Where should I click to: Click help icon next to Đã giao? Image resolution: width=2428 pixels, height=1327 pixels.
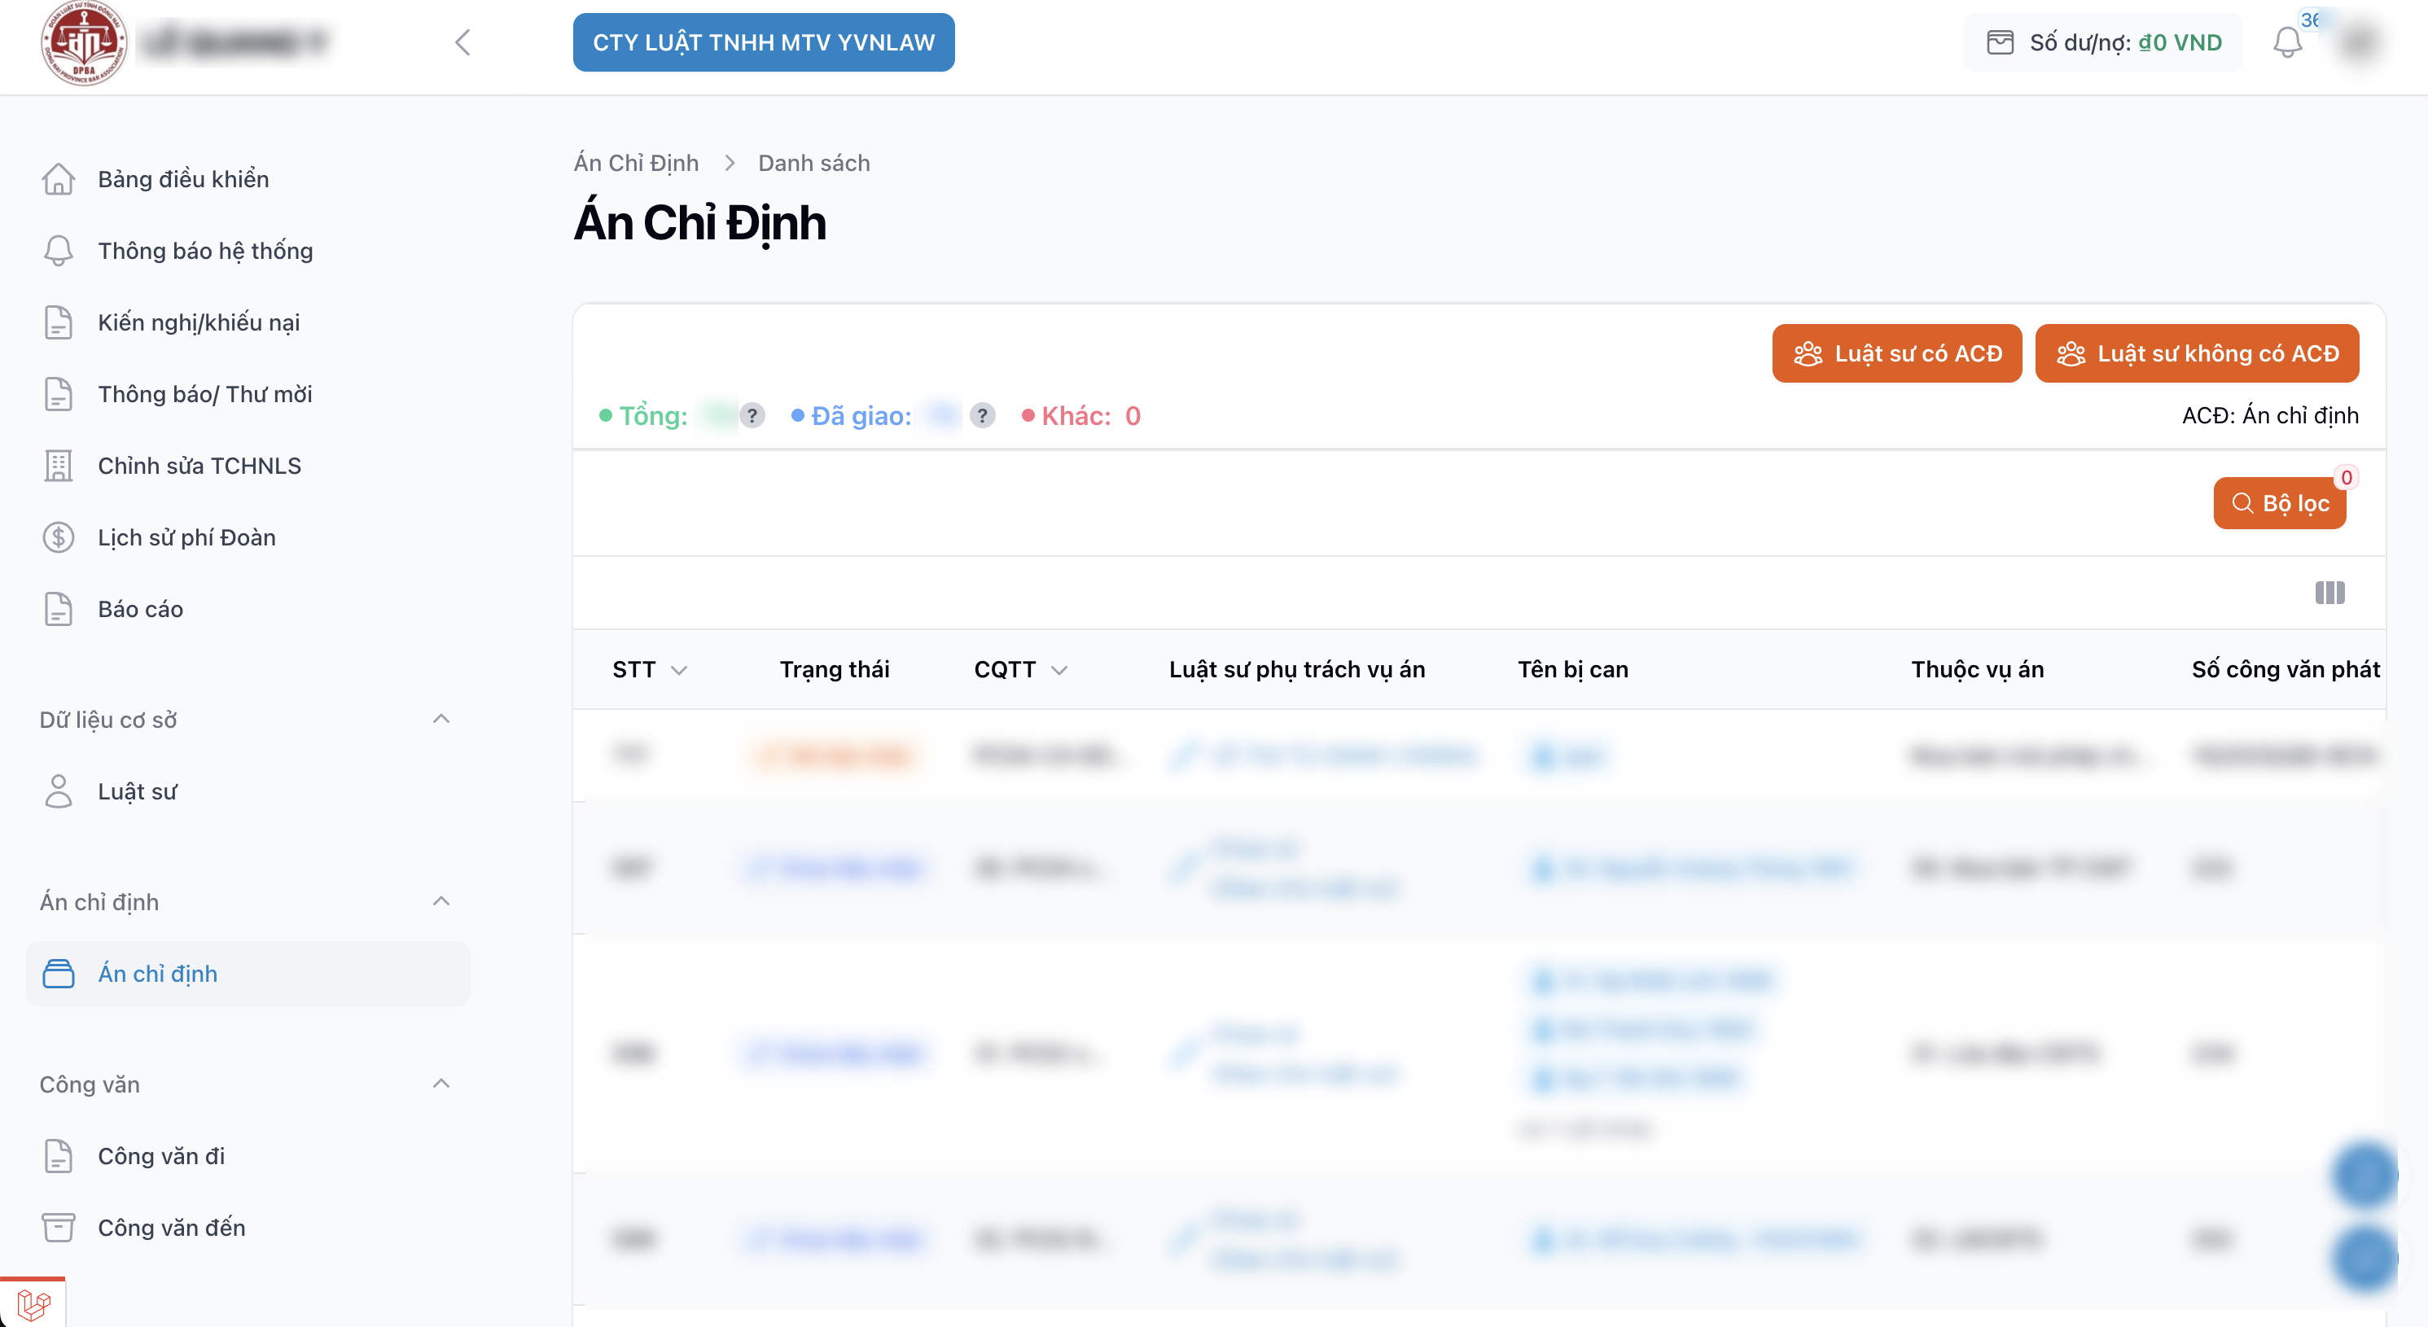(x=982, y=416)
